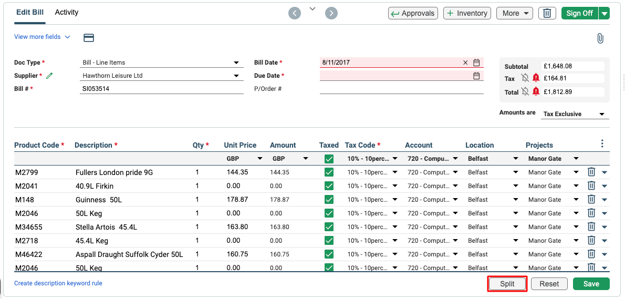Image resolution: width=625 pixels, height=299 pixels.
Task: Collapse panel with top chevron
Action: click(x=313, y=9)
